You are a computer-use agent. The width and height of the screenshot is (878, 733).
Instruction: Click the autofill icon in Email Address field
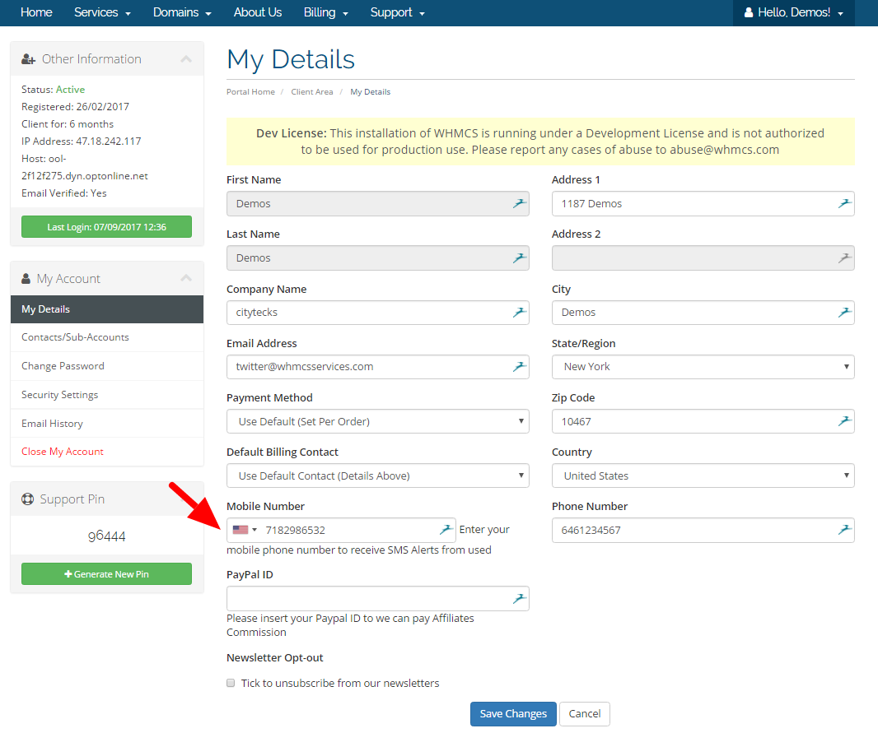[x=520, y=366]
